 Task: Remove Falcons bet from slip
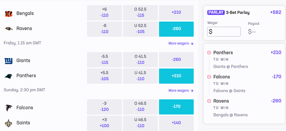coord(209,77)
